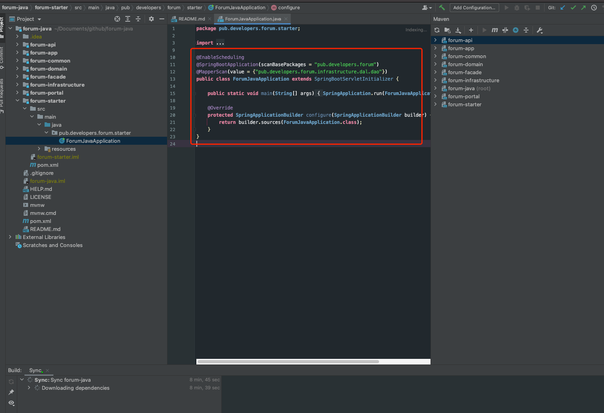Click Select Opened File crosshair icon
Screen dimensions: 604x413
pyautogui.click(x=117, y=19)
